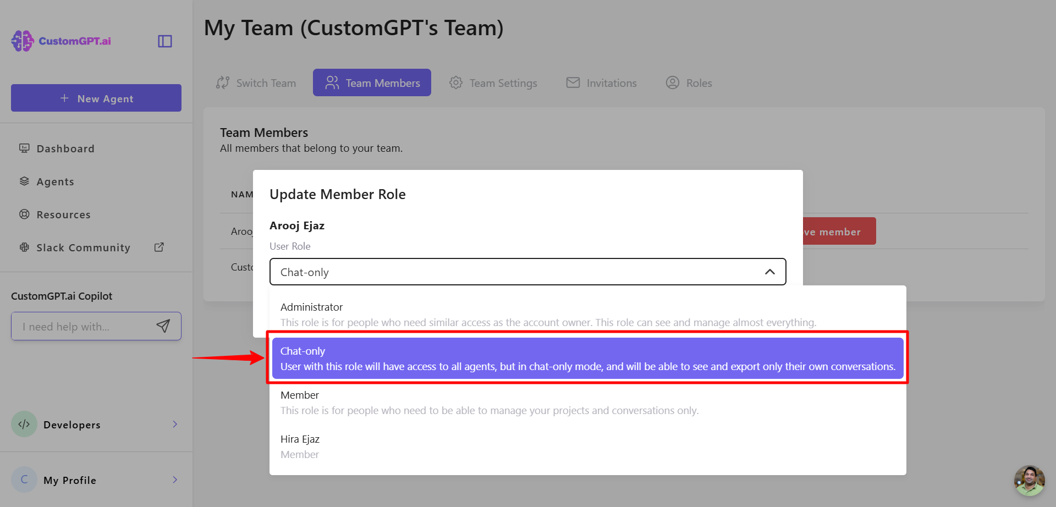Click the Developers code icon
Screen dimensions: 1056x507
pyautogui.click(x=24, y=424)
